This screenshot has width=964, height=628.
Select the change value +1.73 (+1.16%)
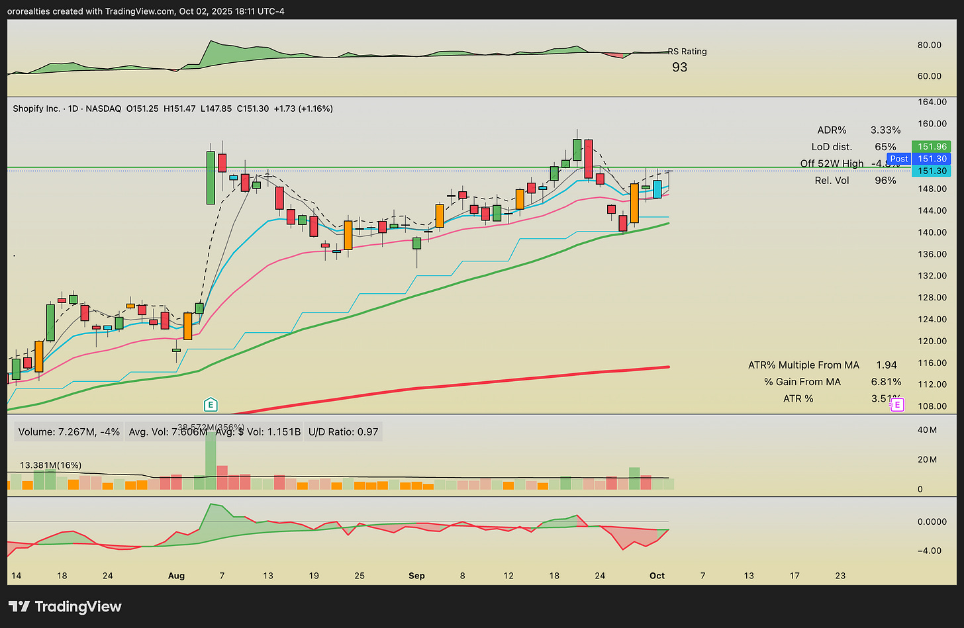[303, 109]
